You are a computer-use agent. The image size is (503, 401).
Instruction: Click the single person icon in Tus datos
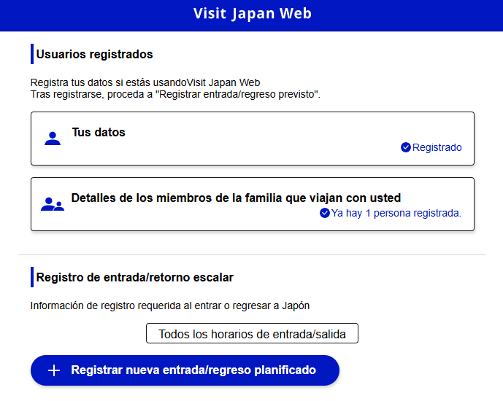point(53,139)
